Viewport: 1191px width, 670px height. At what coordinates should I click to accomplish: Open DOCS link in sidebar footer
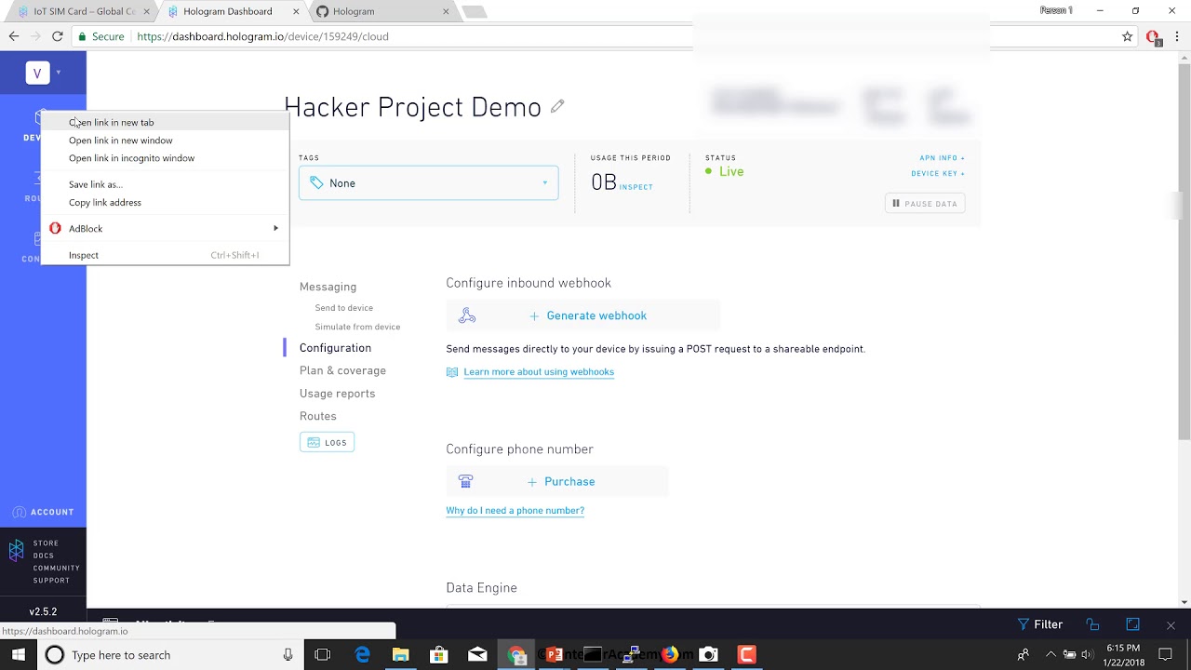tap(44, 556)
